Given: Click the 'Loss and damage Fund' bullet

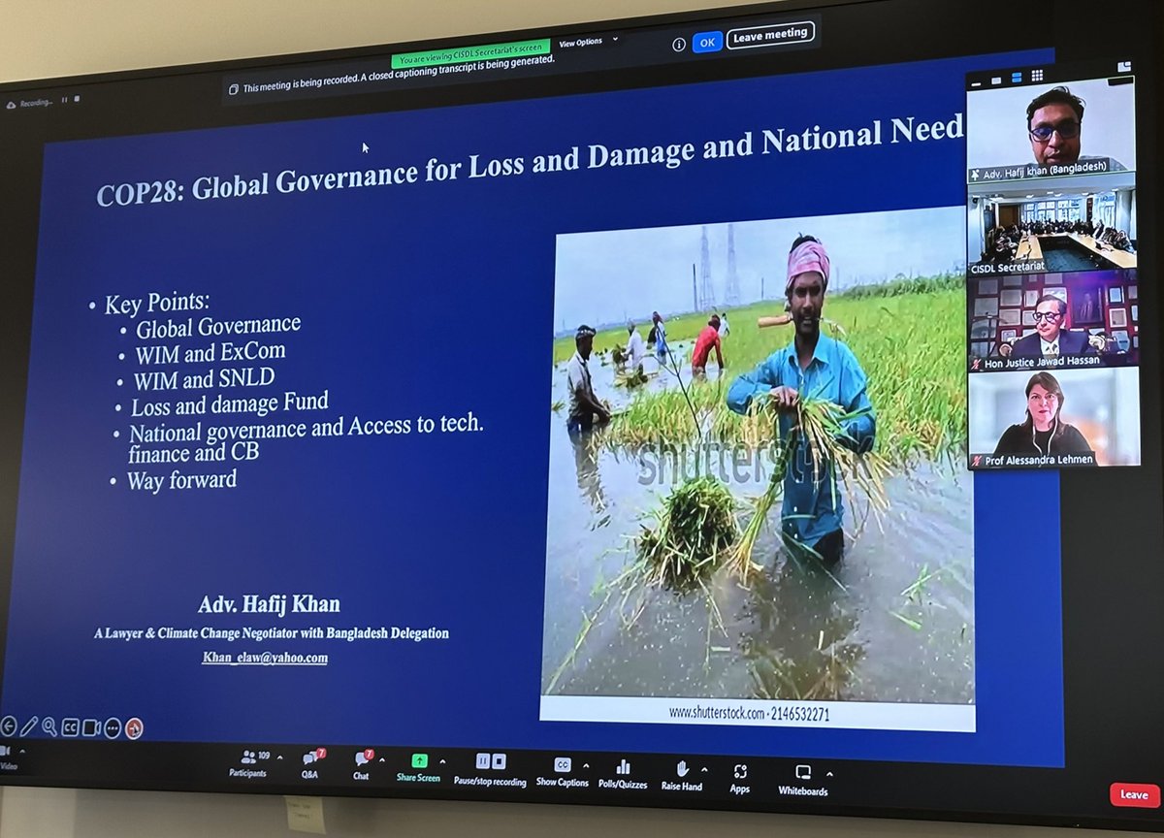Looking at the screenshot, I should (x=230, y=402).
